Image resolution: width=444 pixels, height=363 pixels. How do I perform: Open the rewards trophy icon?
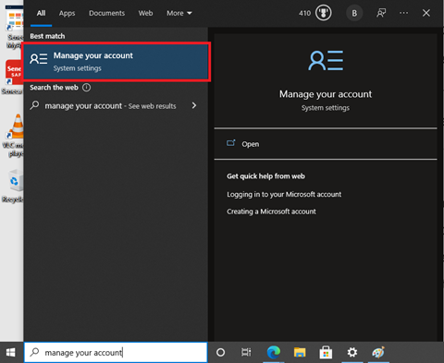coord(323,13)
